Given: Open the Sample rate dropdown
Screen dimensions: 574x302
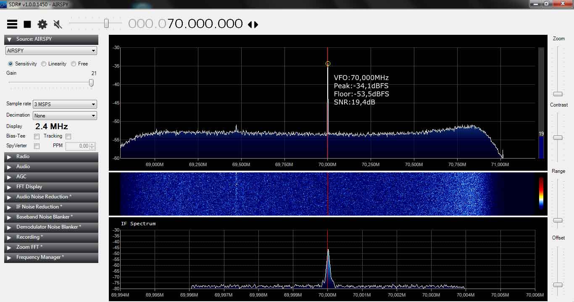Looking at the screenshot, I should point(65,104).
